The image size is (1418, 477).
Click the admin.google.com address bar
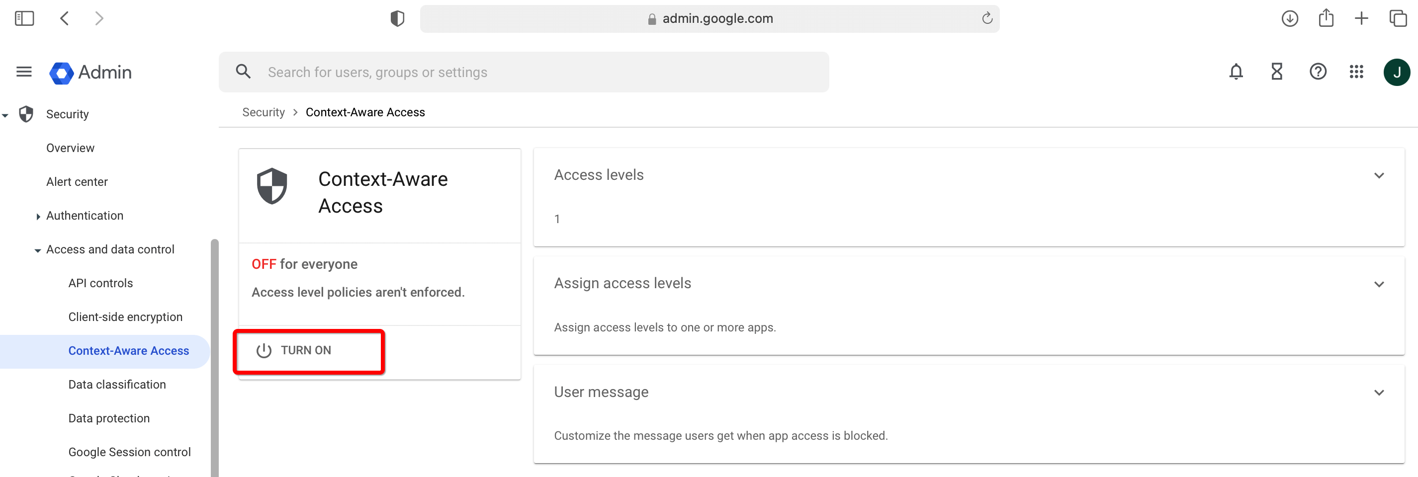tap(709, 19)
